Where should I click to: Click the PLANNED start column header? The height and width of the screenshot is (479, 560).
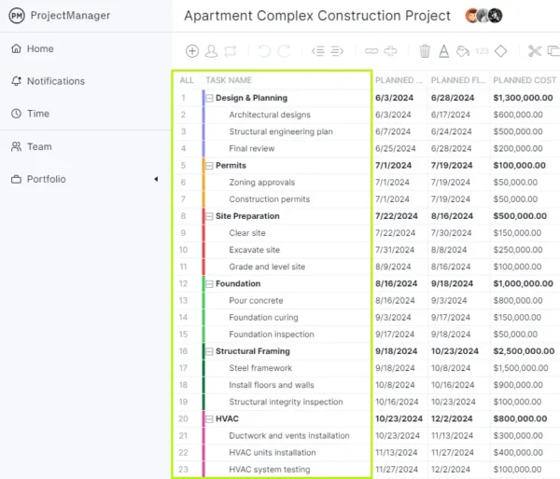coord(399,80)
